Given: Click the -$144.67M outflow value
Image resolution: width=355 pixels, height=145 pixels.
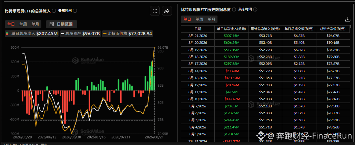Looking at the screenshot, I should pyautogui.click(x=231, y=99).
